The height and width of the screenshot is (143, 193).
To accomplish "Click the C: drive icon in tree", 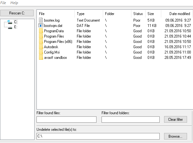I will click(10, 22).
